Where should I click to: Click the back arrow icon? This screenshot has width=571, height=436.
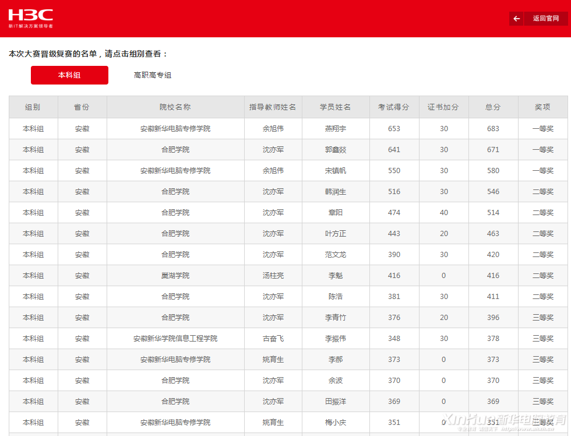coord(516,19)
